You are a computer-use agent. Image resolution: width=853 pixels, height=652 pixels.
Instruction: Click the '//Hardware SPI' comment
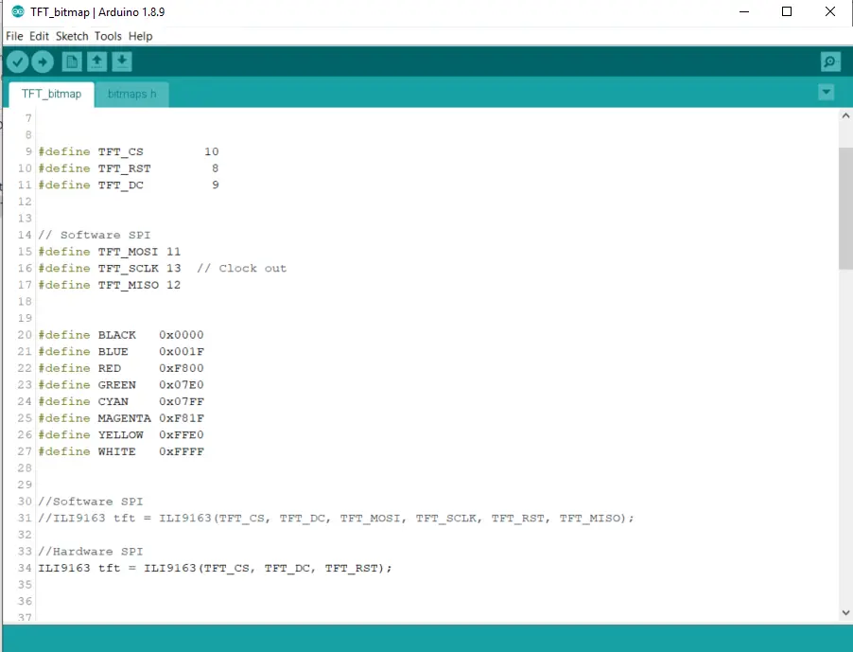point(90,552)
